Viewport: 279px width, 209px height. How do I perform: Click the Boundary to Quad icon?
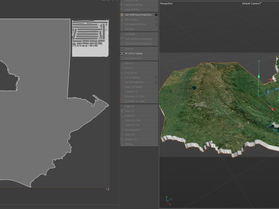(122, 101)
